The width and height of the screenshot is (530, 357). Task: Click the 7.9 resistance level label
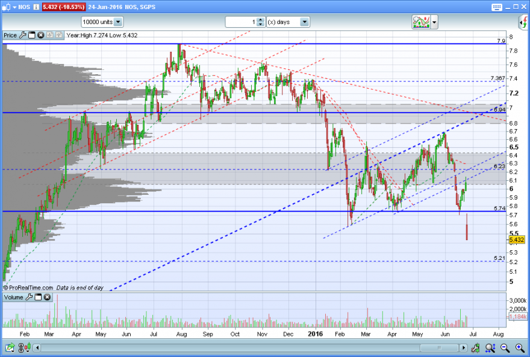pos(501,41)
